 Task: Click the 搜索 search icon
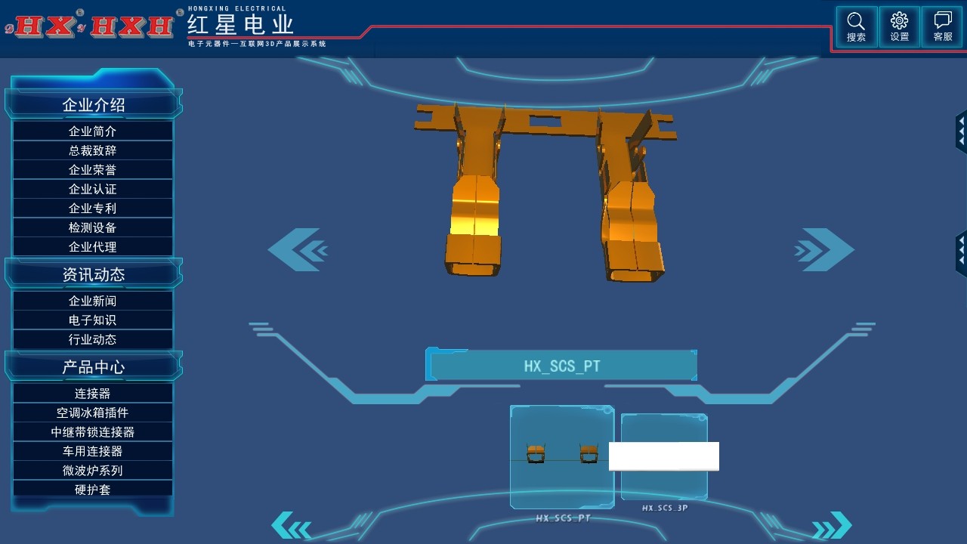point(856,27)
